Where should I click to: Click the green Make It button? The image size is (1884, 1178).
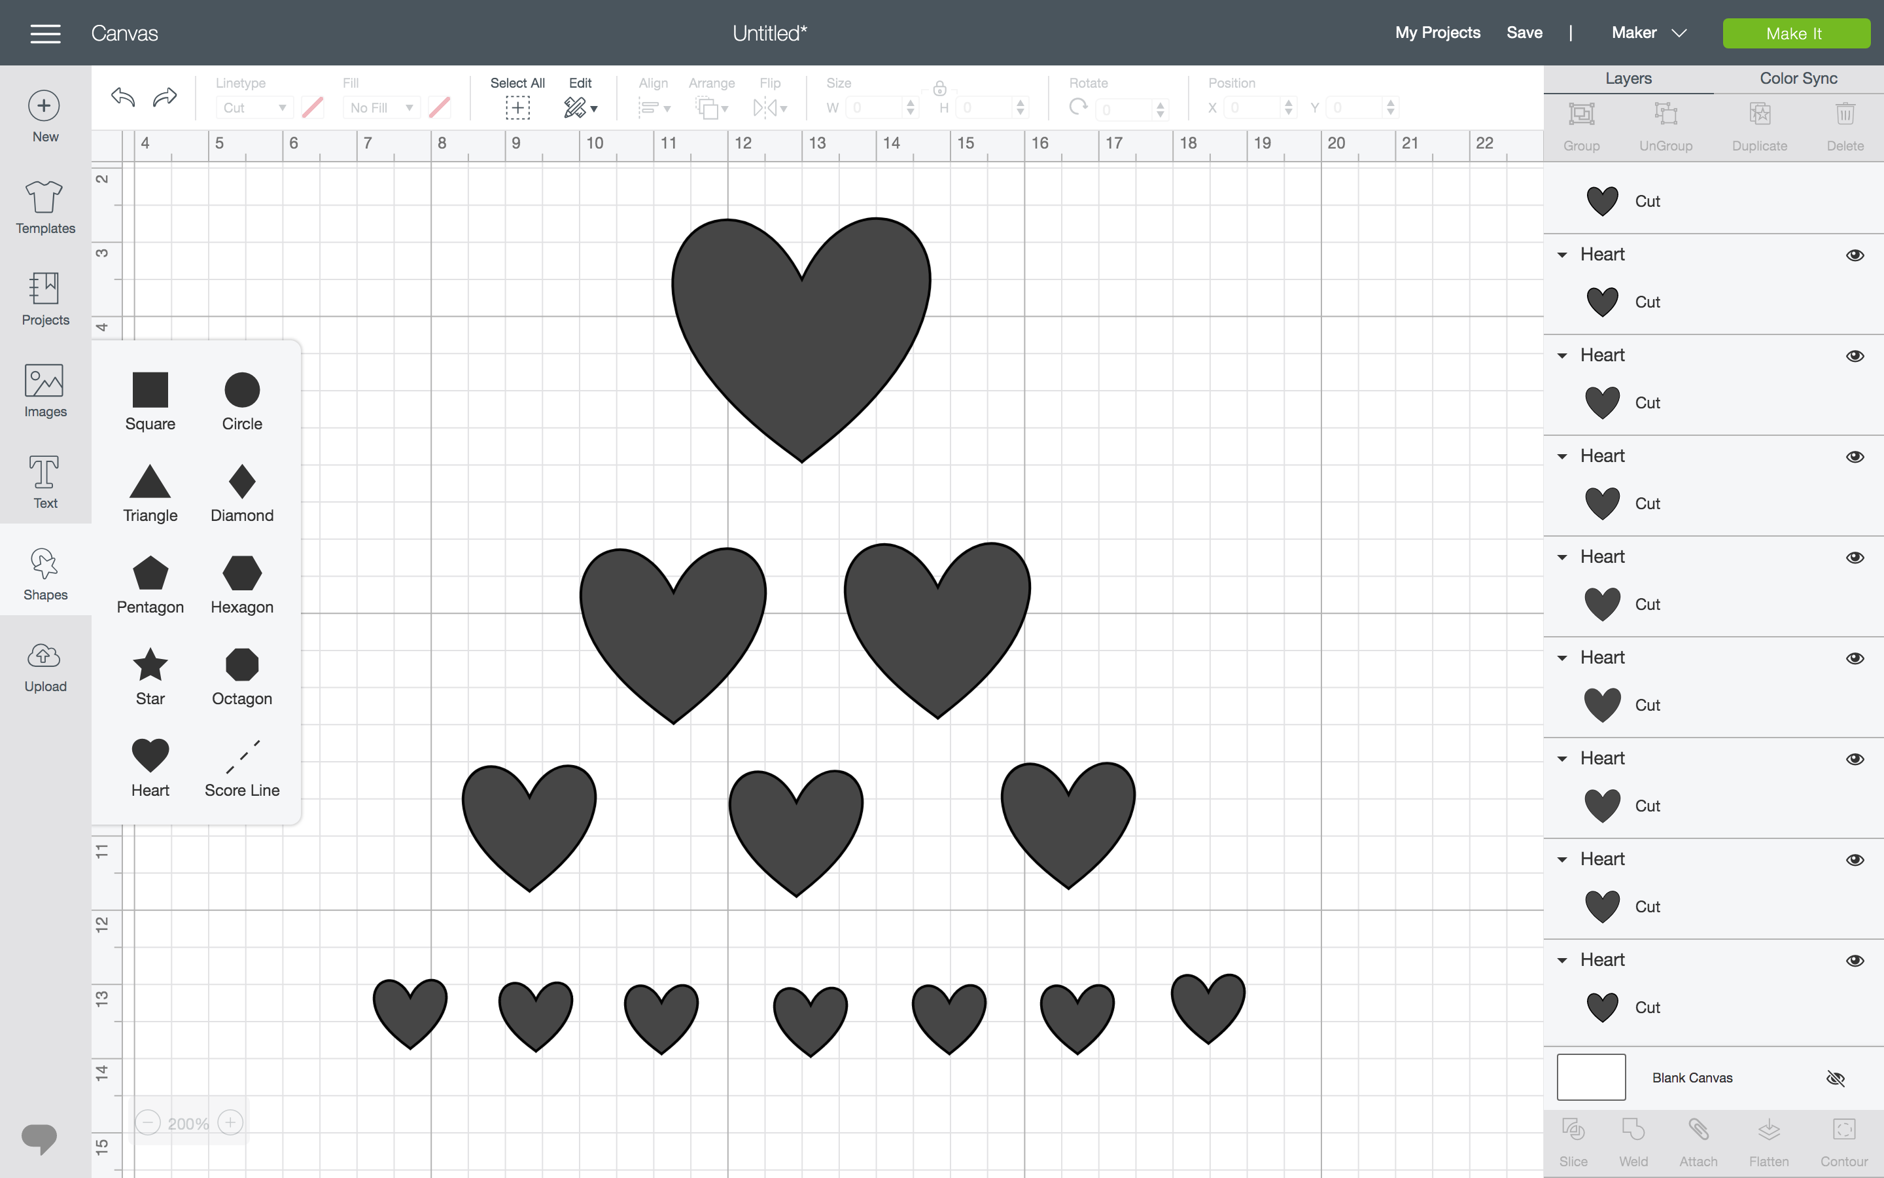[1795, 33]
